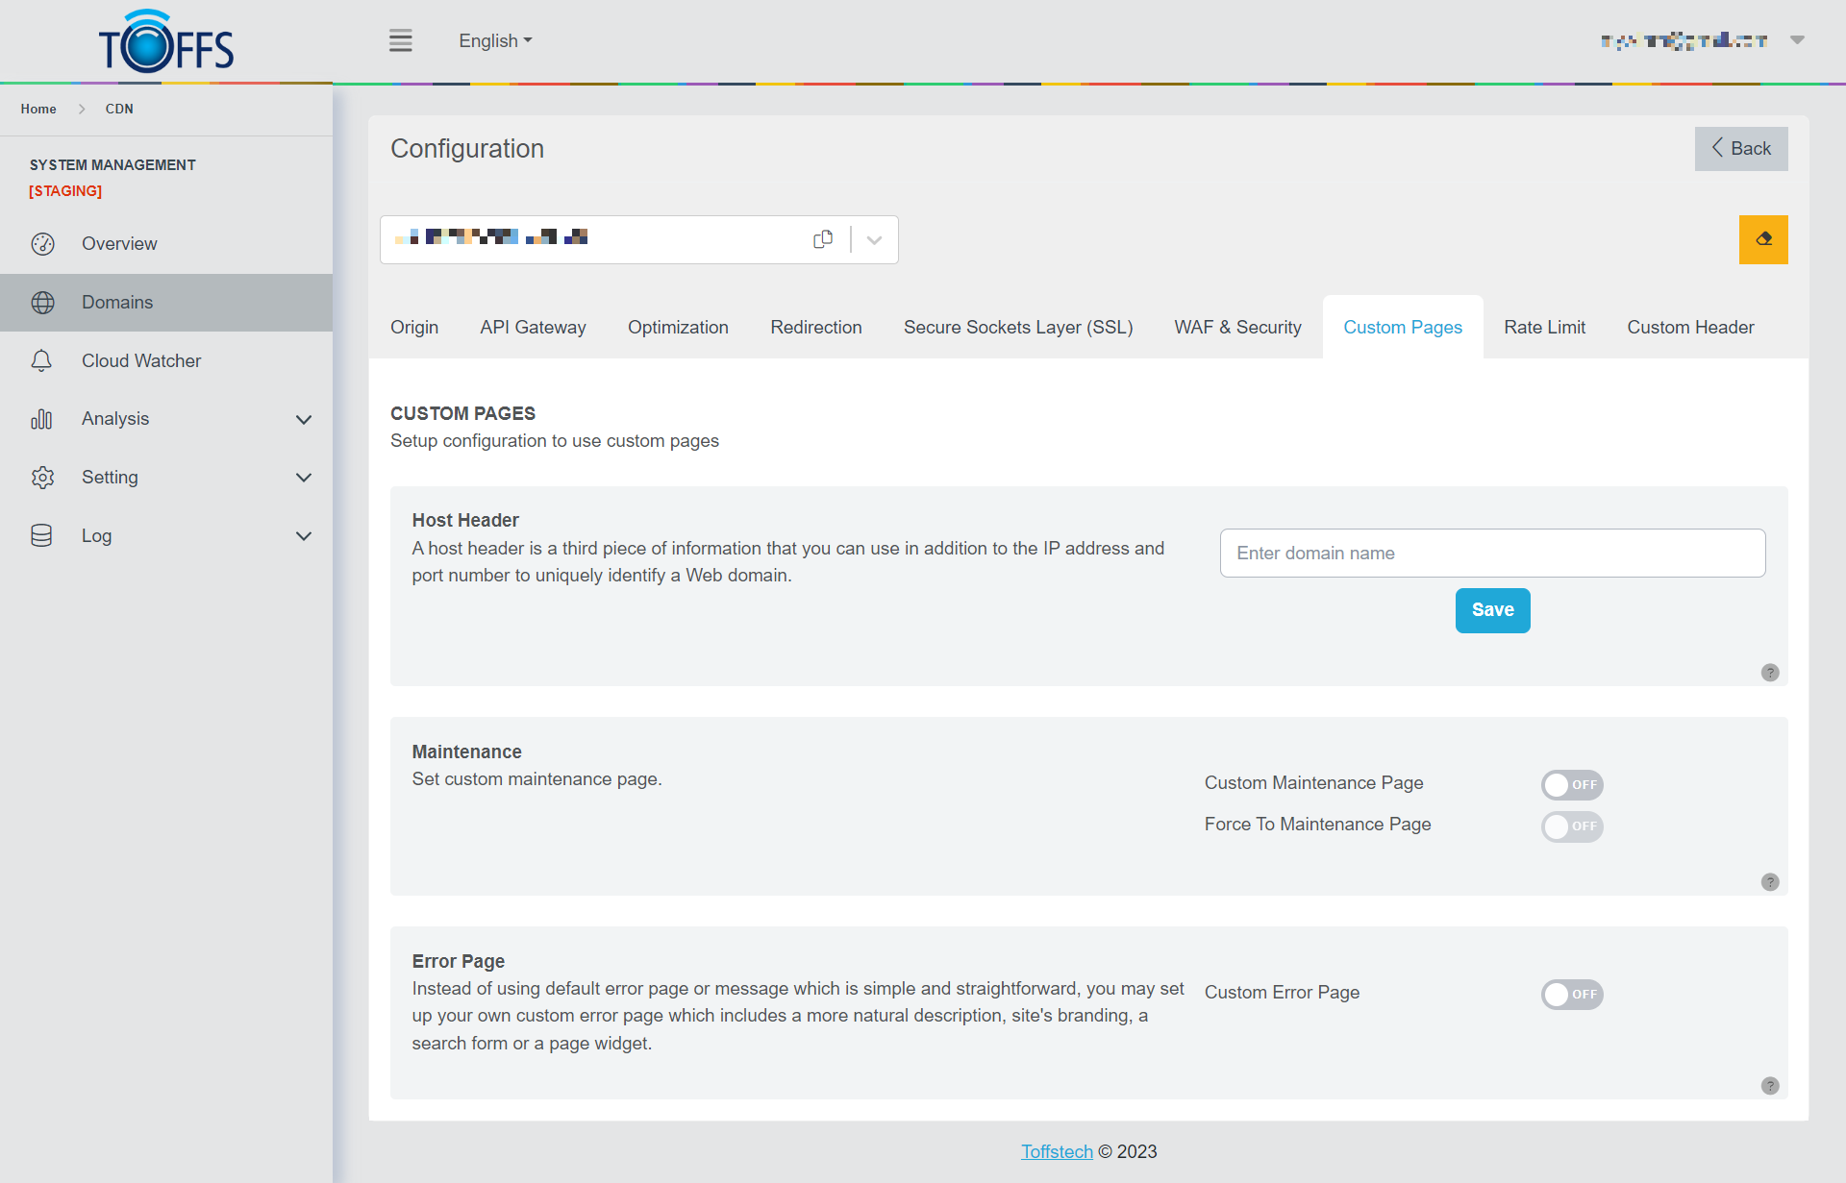Open the English language dropdown

tap(495, 41)
